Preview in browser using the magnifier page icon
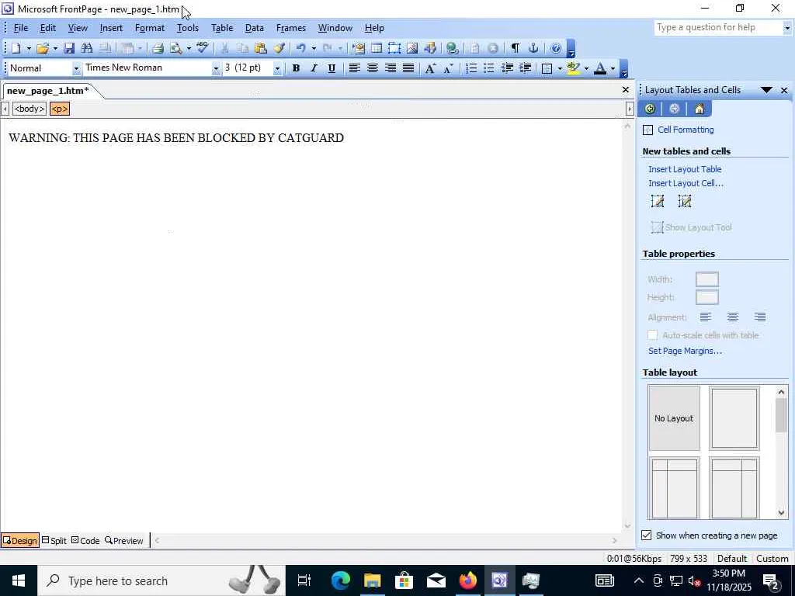 pos(176,48)
